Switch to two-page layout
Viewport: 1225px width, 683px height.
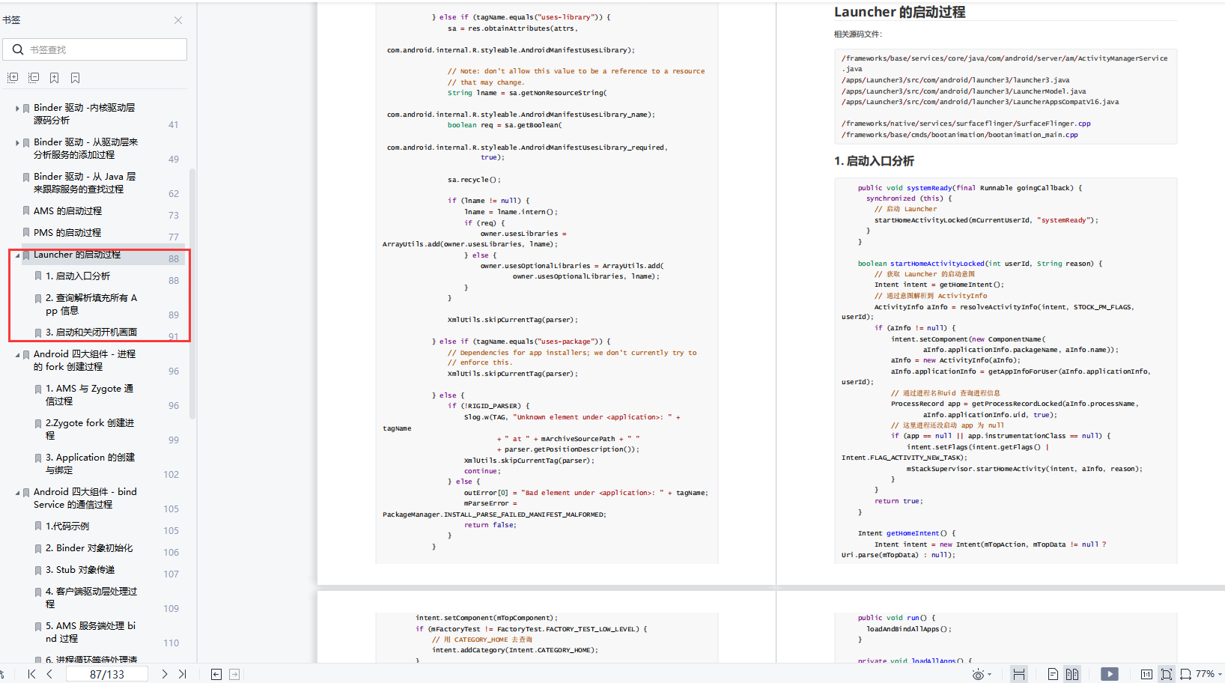click(1072, 674)
